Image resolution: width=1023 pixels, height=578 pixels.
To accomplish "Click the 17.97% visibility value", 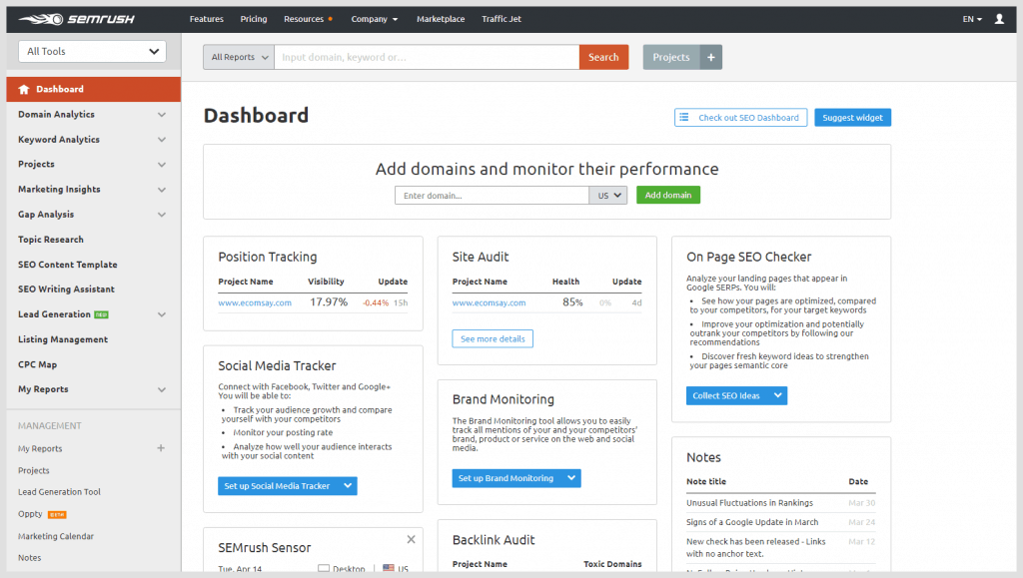I will 329,302.
